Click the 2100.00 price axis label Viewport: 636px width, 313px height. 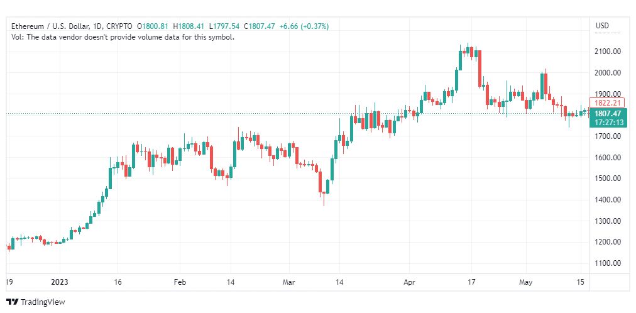click(608, 52)
